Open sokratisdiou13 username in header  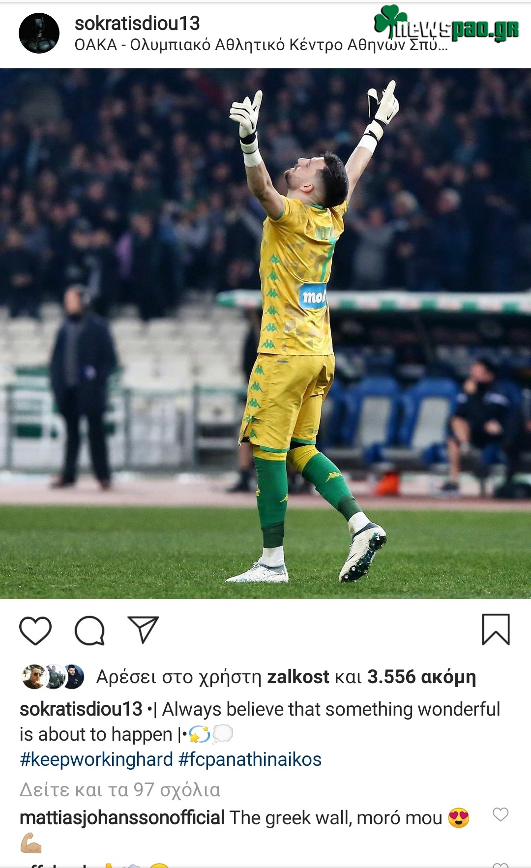coord(137,23)
